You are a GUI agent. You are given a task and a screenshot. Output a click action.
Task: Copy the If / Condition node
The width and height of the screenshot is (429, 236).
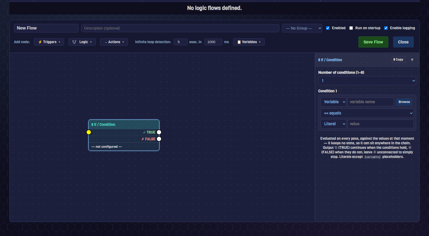[x=398, y=60]
